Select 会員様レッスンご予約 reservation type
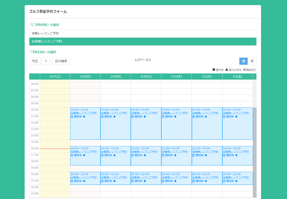287x199 pixels. click(143, 41)
